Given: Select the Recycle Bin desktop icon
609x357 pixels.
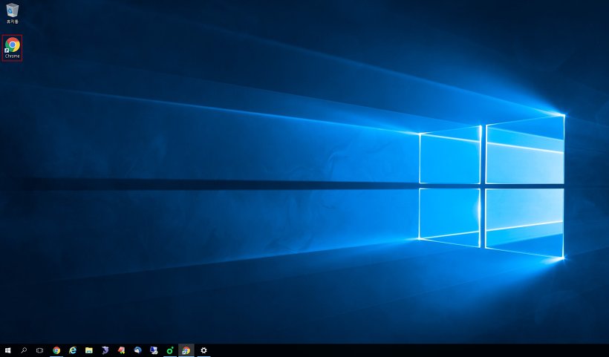Looking at the screenshot, I should point(13,13).
